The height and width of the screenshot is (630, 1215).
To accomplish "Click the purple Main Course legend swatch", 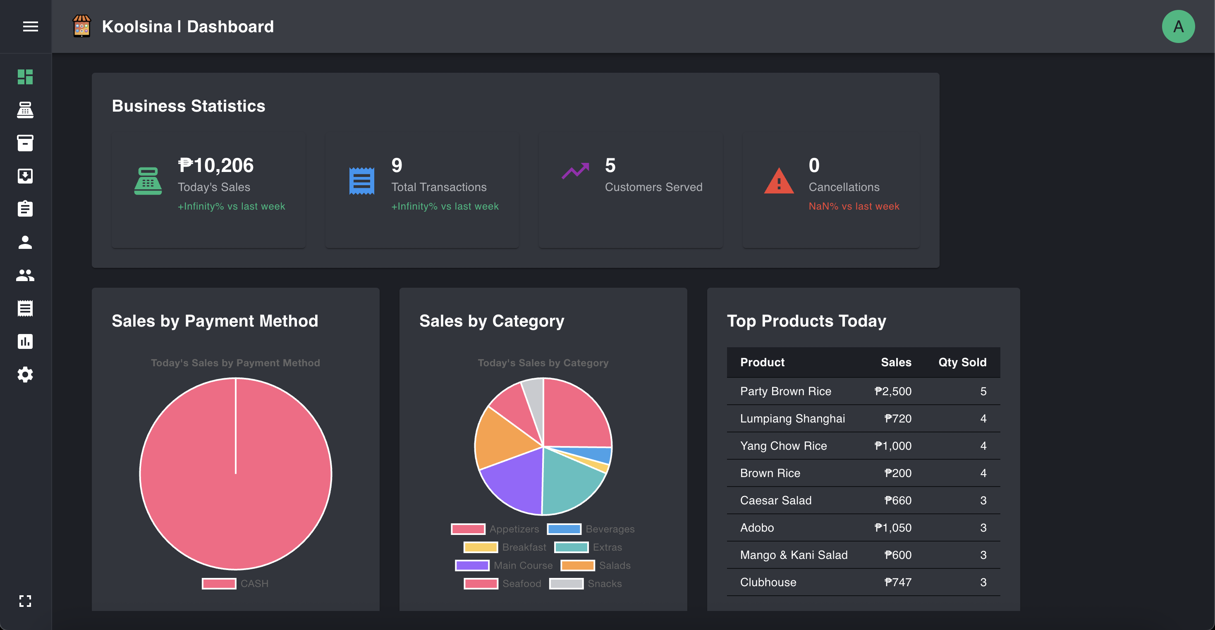I will [x=472, y=565].
